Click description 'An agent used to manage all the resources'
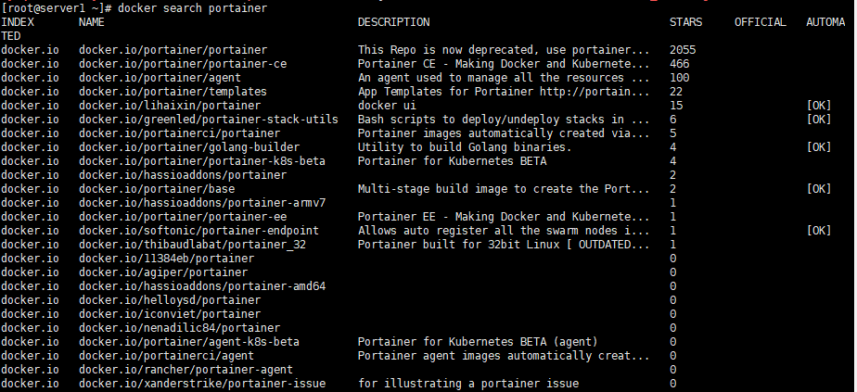 (x=491, y=78)
